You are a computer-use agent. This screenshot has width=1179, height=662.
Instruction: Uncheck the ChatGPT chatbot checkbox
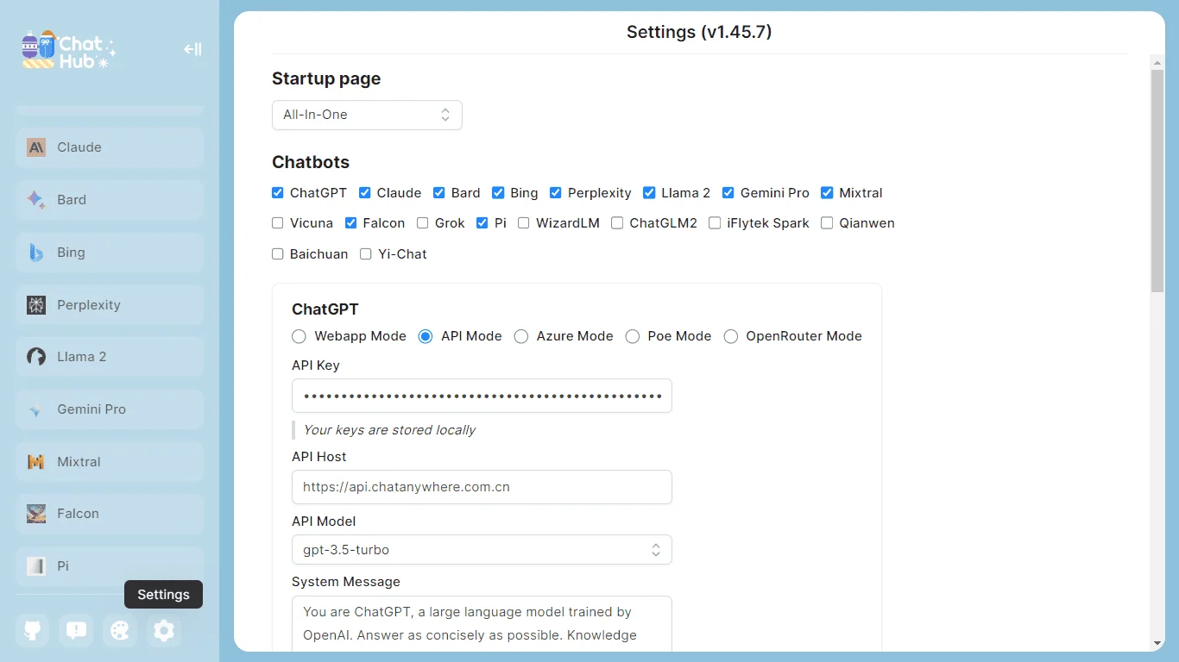pos(278,193)
